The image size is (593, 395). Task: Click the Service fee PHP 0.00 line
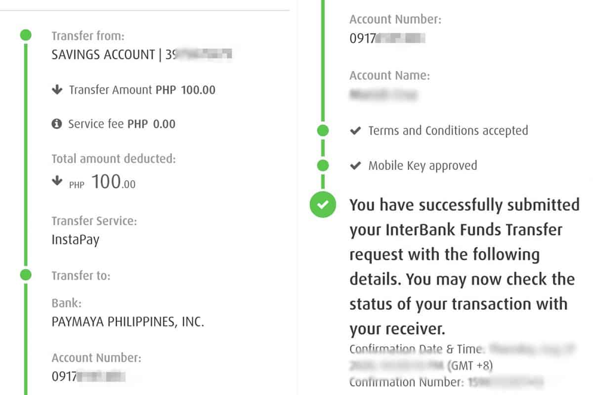tap(122, 124)
